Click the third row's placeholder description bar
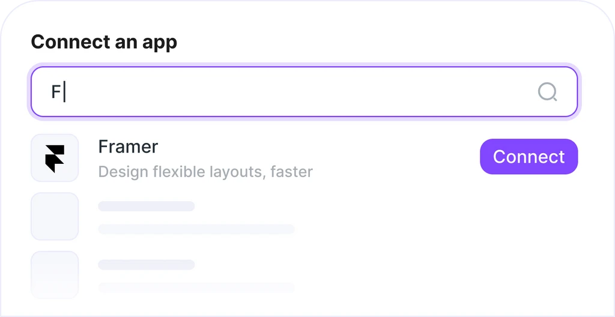The height and width of the screenshot is (317, 615). coord(196,287)
